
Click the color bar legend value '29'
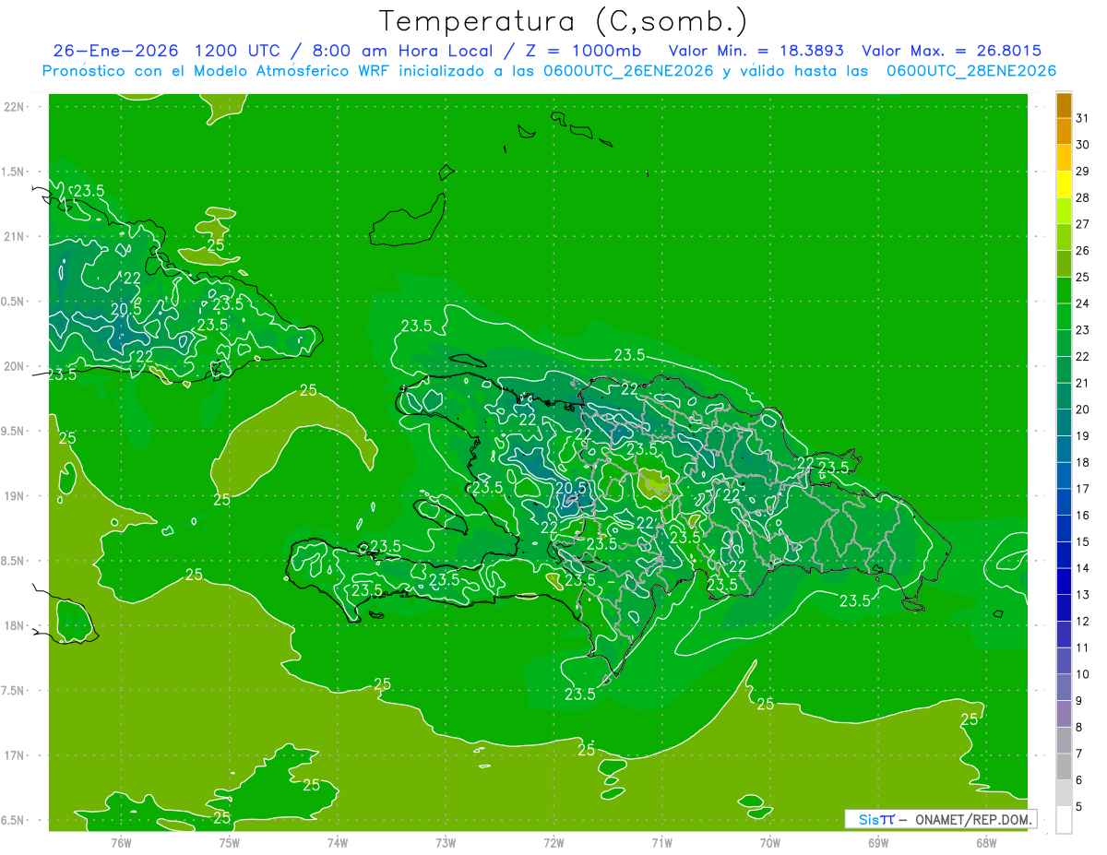[1082, 172]
